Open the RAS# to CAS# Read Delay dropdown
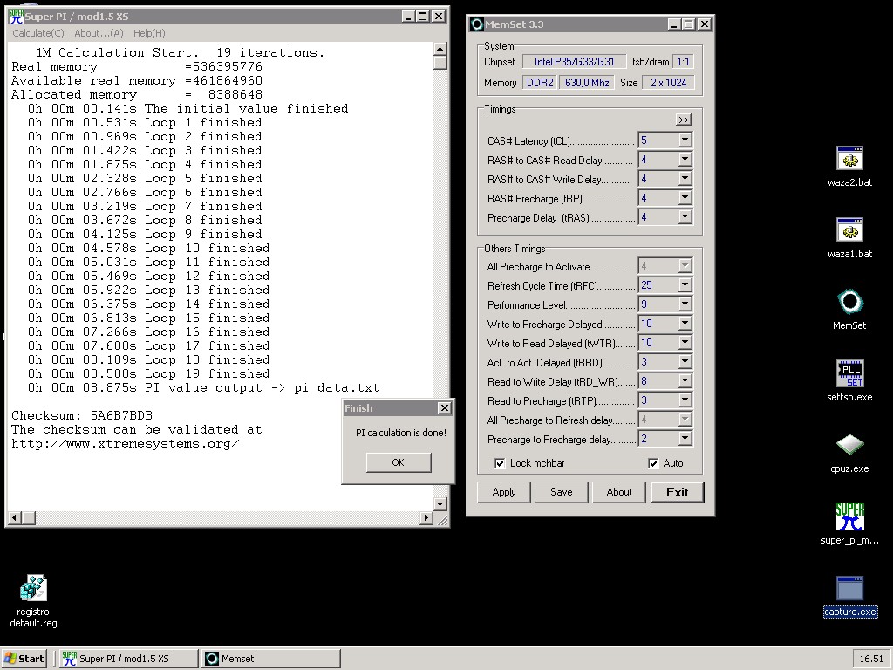Viewport: 893px width, 670px height. pos(685,160)
